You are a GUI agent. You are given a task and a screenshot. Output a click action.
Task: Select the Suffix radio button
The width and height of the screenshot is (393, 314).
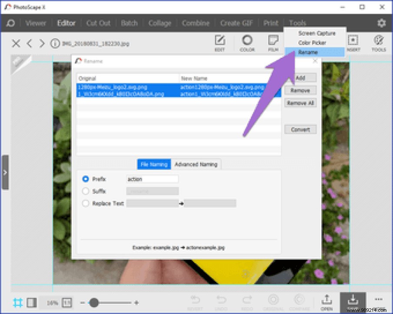(x=85, y=191)
